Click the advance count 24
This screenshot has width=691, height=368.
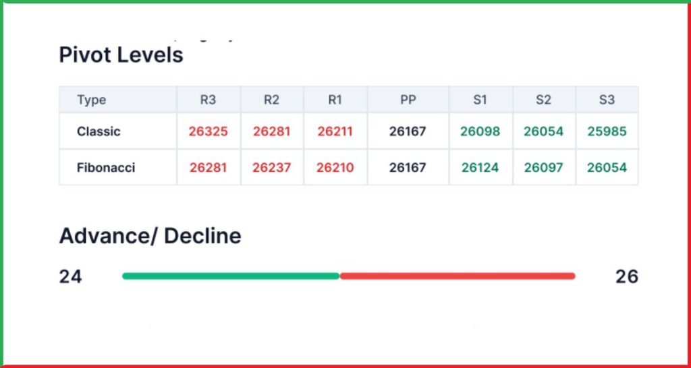click(70, 276)
